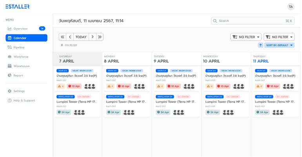This screenshot has height=157, width=302.
Task: Toggle the Pin Filter option
Action: tap(69, 45)
